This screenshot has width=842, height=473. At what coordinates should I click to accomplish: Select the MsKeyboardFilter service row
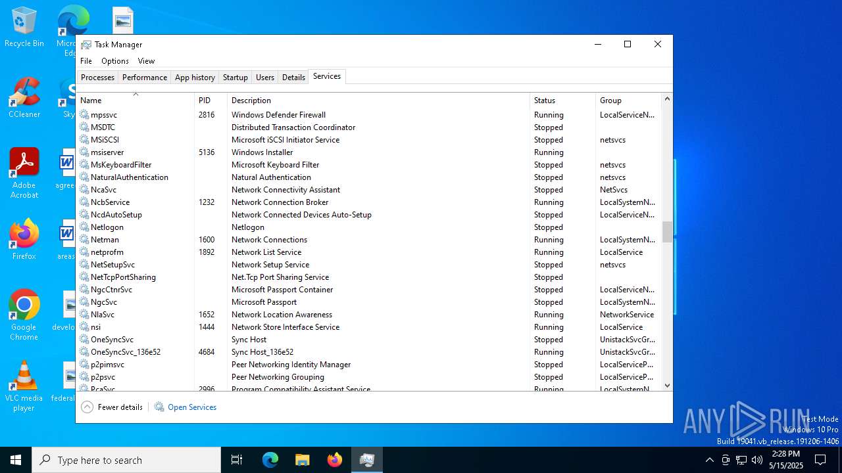(369, 165)
